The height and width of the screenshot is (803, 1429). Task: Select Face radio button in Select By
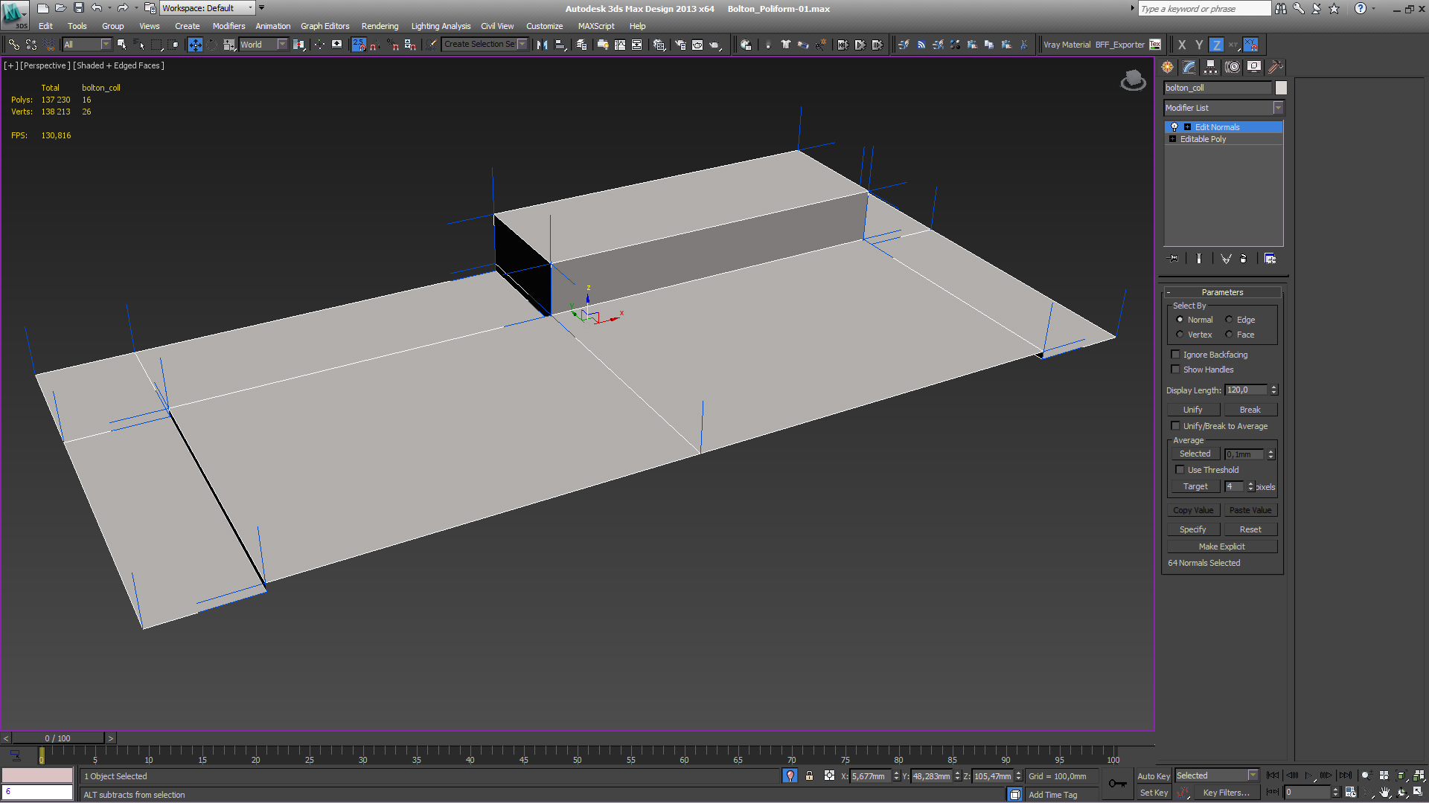(1228, 335)
